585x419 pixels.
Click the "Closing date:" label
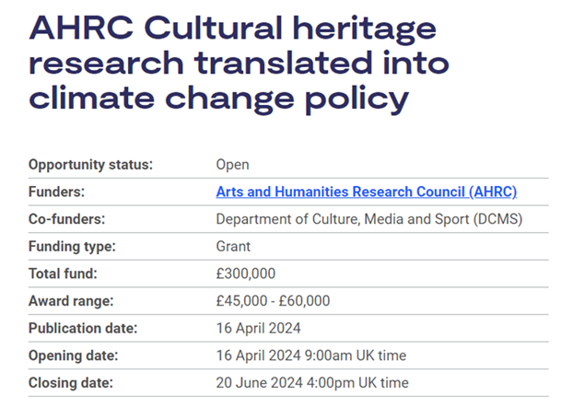coord(71,383)
